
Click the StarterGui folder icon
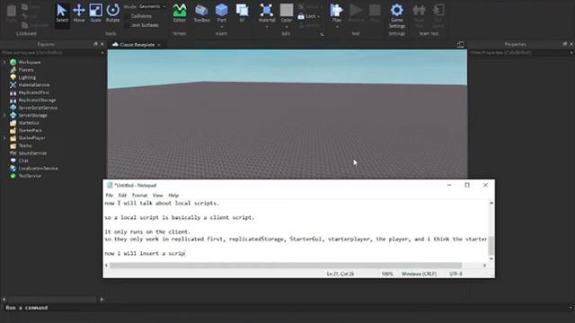[x=13, y=123]
